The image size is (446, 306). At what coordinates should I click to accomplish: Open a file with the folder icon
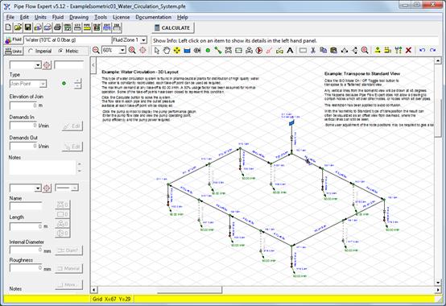[x=19, y=27]
